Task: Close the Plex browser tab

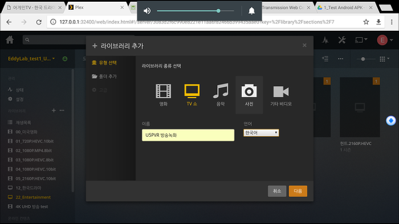Action: (122, 7)
